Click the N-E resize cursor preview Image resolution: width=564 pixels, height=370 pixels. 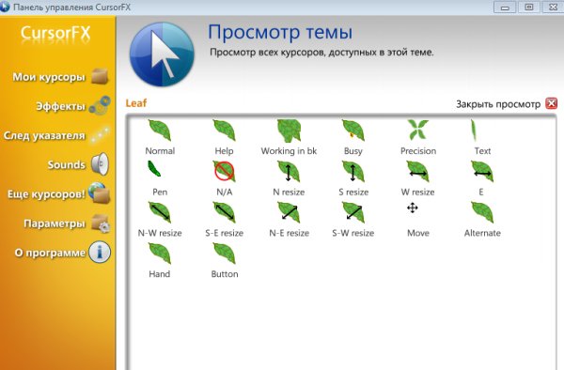289,212
